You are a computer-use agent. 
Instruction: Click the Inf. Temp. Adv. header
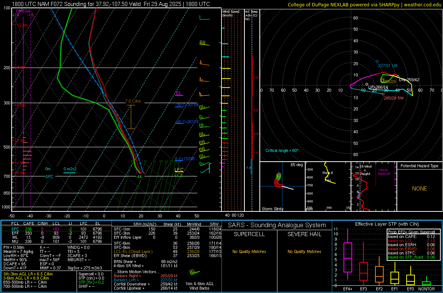click(x=252, y=15)
